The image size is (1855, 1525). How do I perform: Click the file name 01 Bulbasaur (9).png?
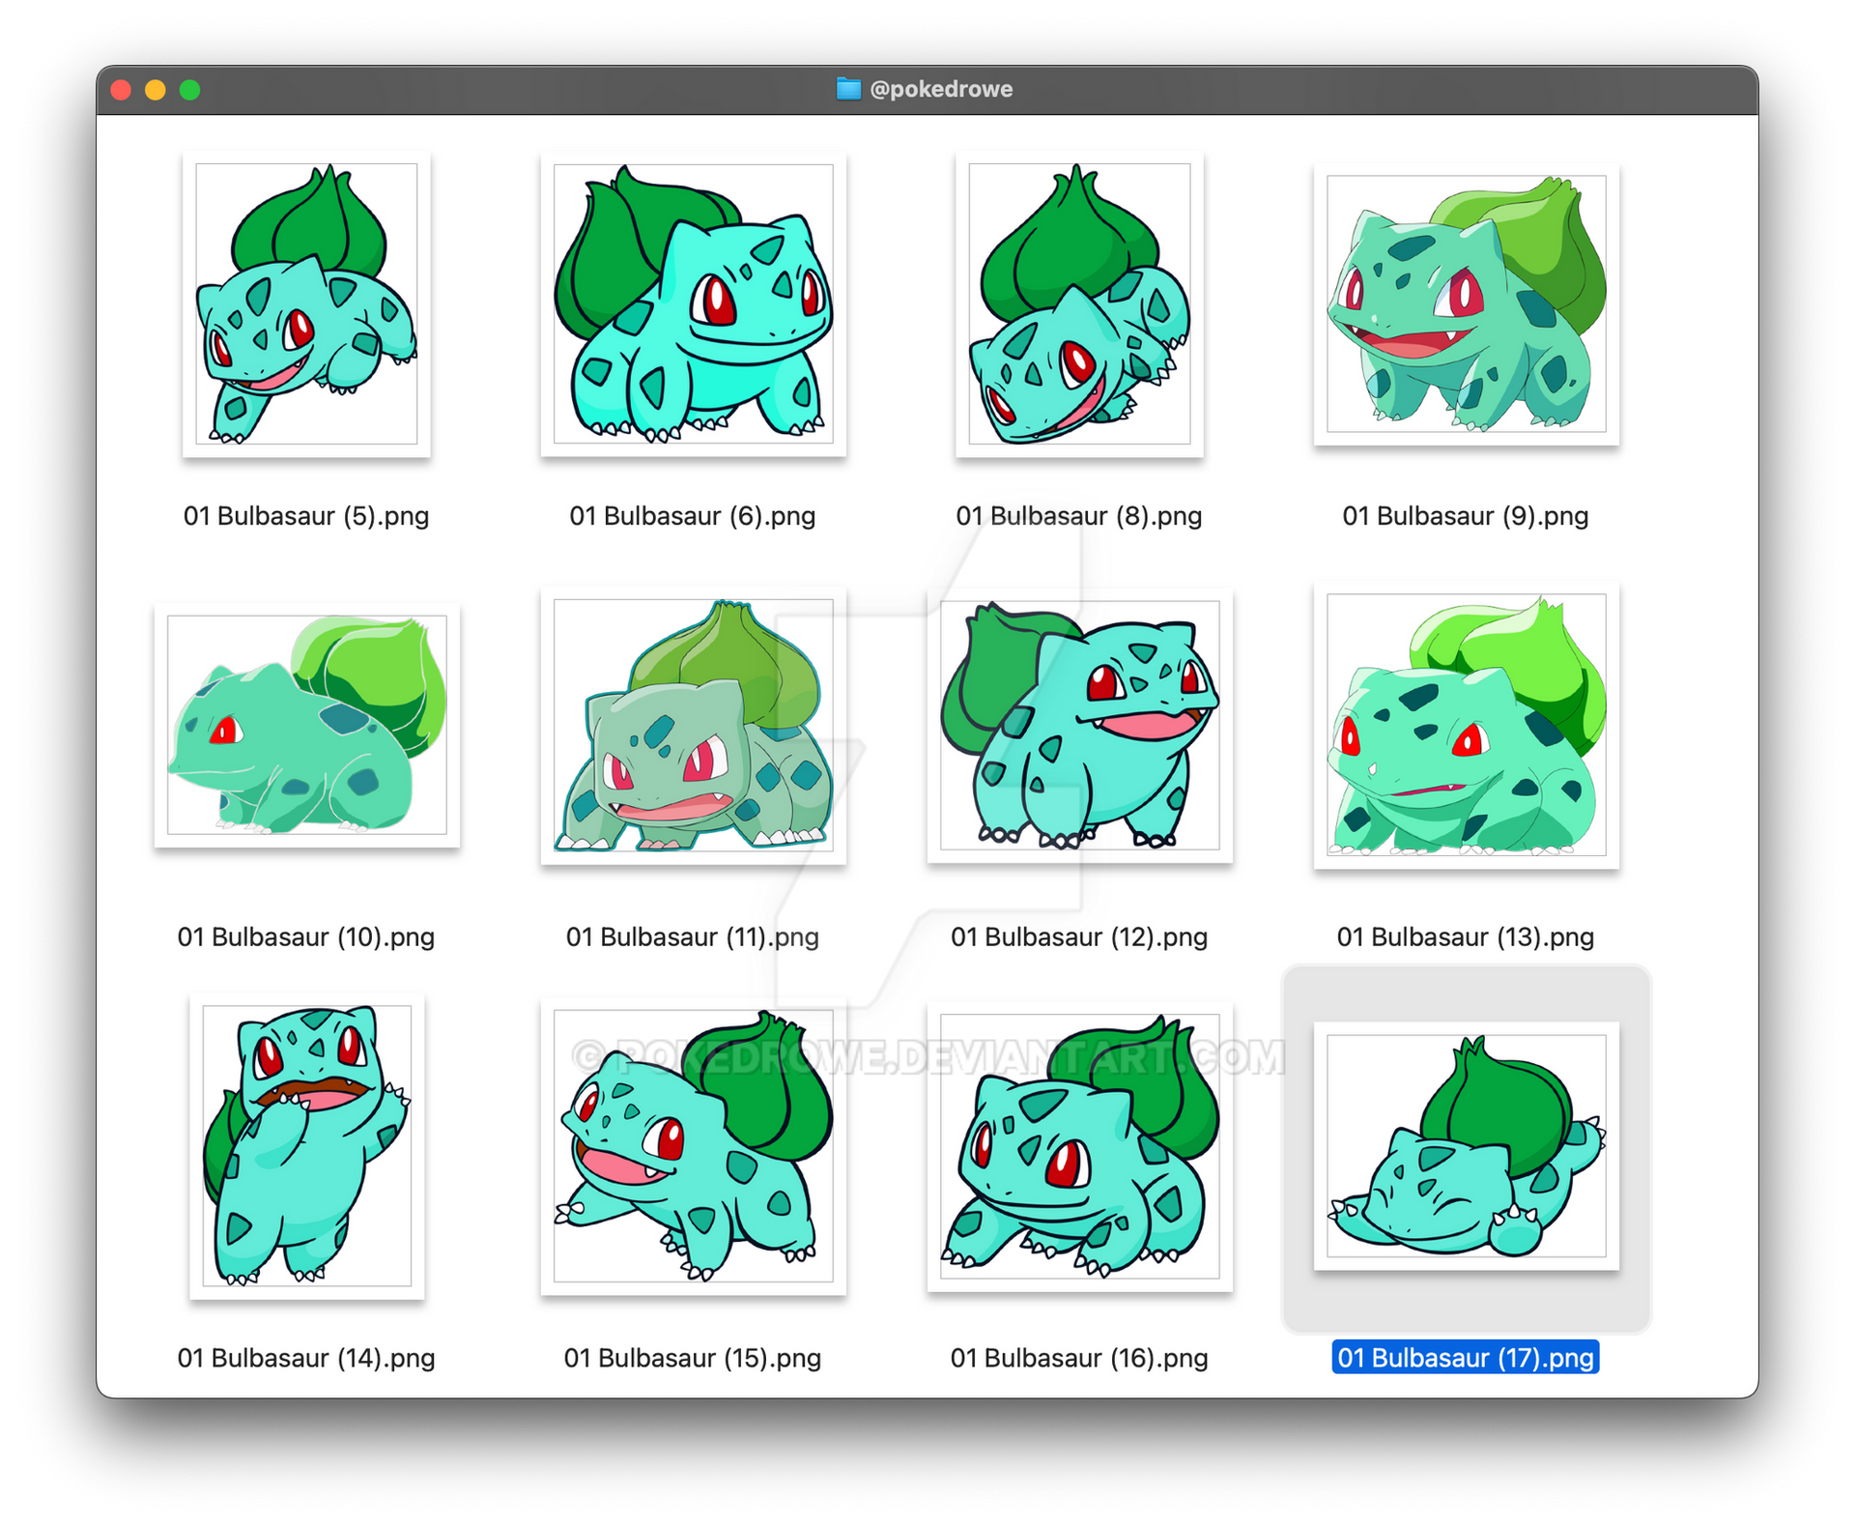click(1466, 516)
